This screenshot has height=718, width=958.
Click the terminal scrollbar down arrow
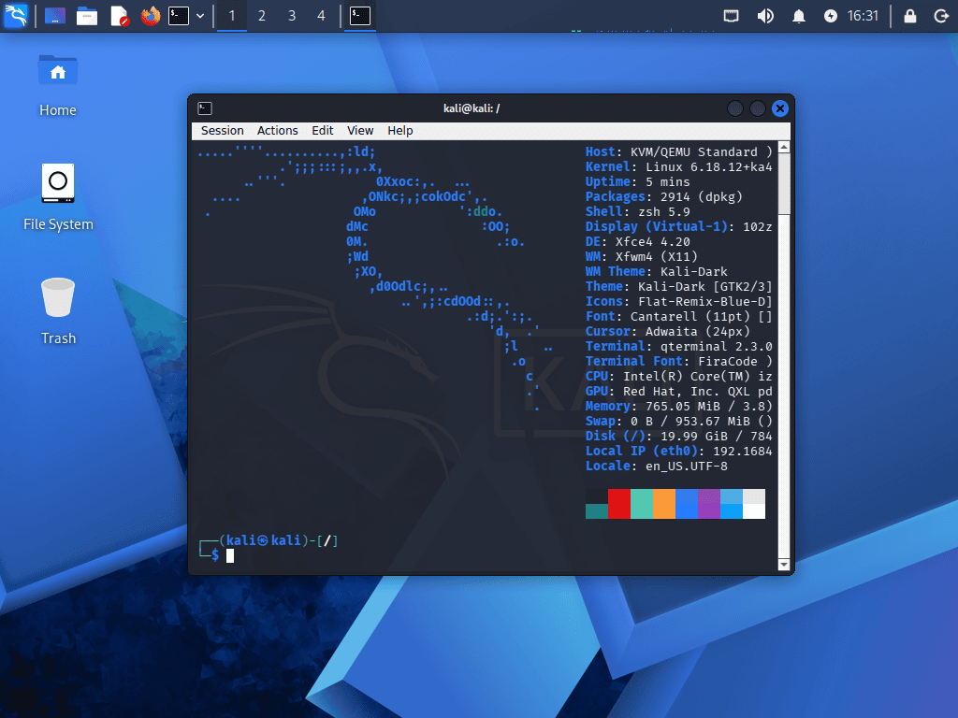click(783, 565)
